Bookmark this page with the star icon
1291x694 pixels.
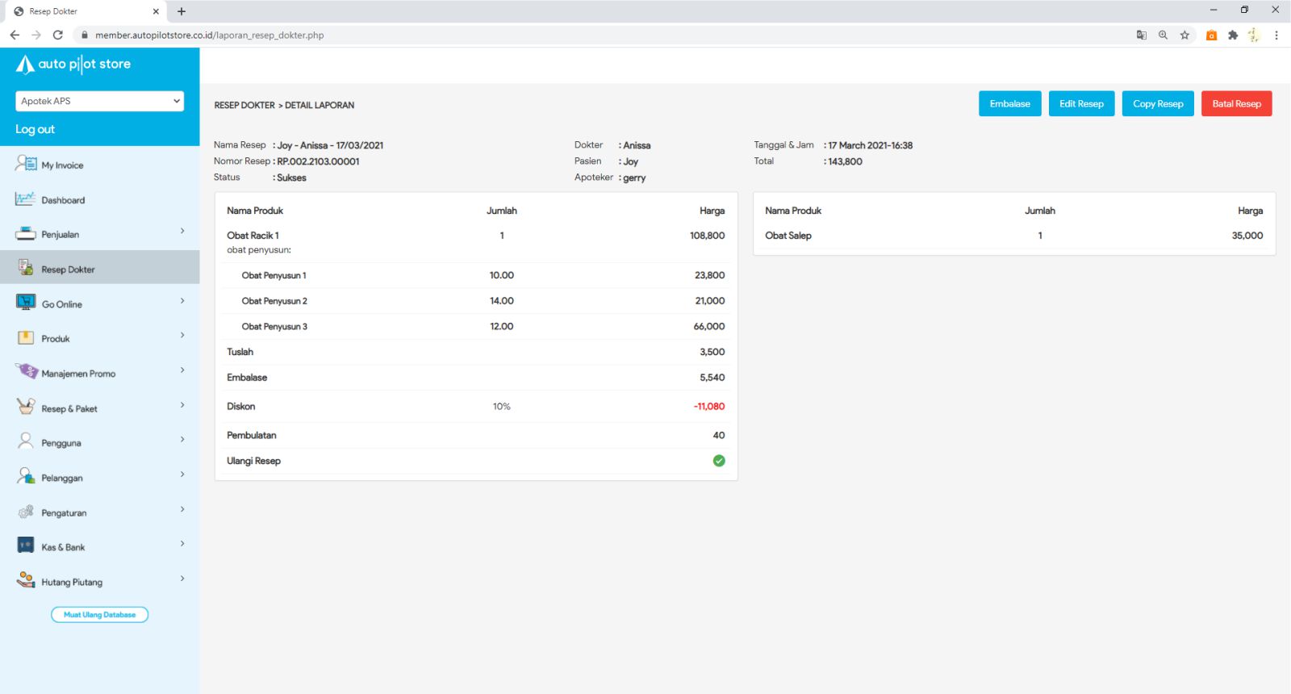pyautogui.click(x=1184, y=35)
